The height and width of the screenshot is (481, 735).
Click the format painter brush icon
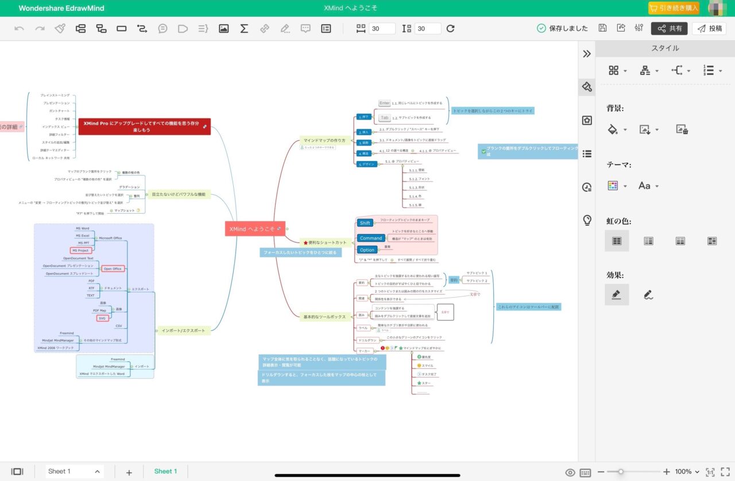coord(60,28)
